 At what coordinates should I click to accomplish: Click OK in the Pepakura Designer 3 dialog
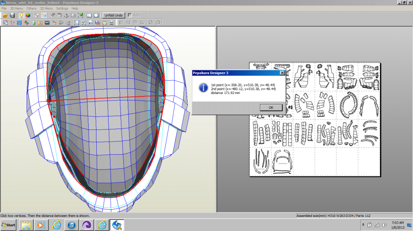(x=271, y=108)
